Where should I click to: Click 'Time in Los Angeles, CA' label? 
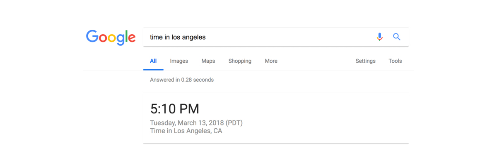pyautogui.click(x=186, y=131)
